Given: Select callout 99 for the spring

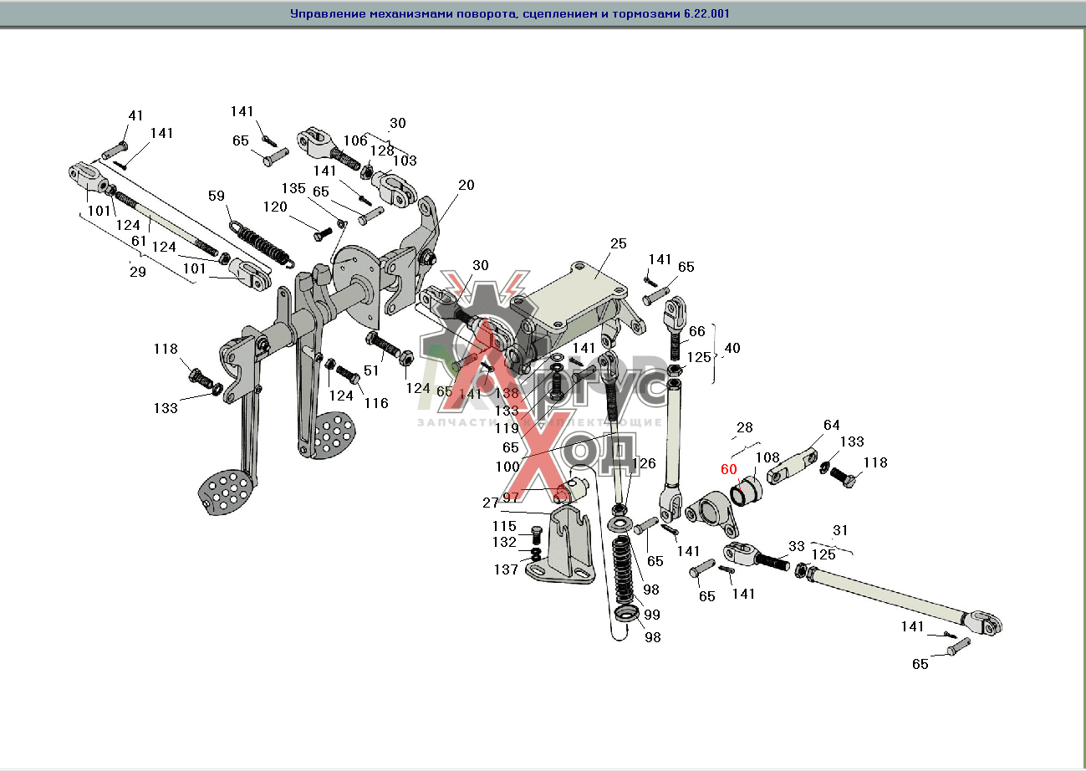Looking at the screenshot, I should 651,615.
